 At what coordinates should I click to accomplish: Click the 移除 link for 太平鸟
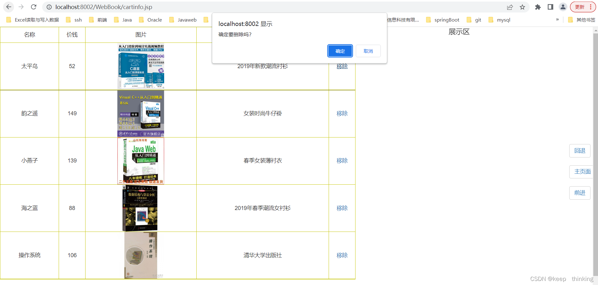click(x=342, y=66)
